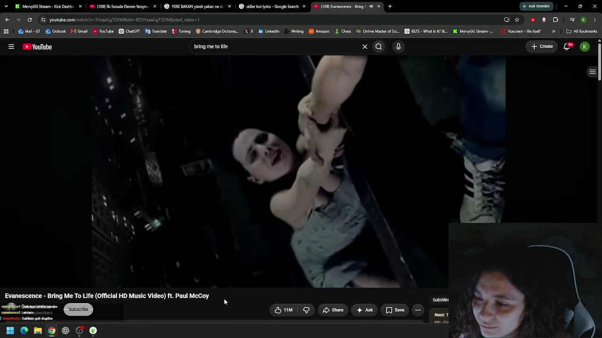Like the Evanescence video
The height and width of the screenshot is (338, 602).
click(x=284, y=310)
